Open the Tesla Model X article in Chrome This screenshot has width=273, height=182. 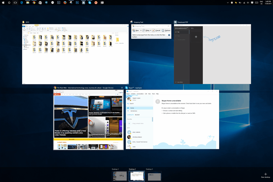71,117
